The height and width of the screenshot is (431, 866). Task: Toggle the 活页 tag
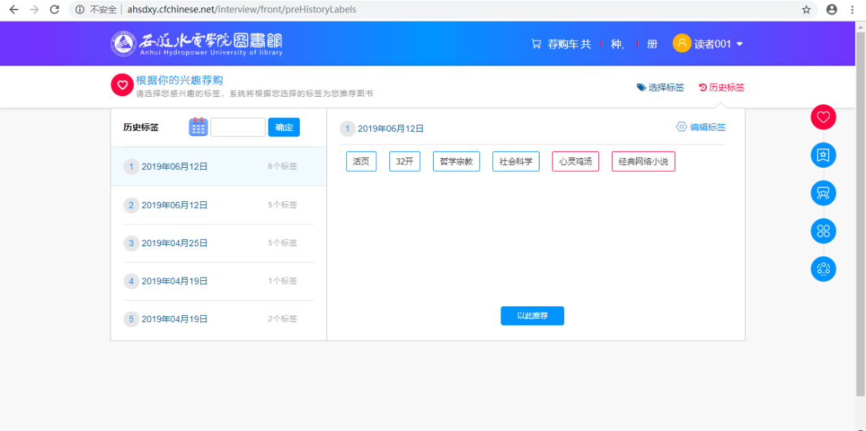(x=361, y=162)
